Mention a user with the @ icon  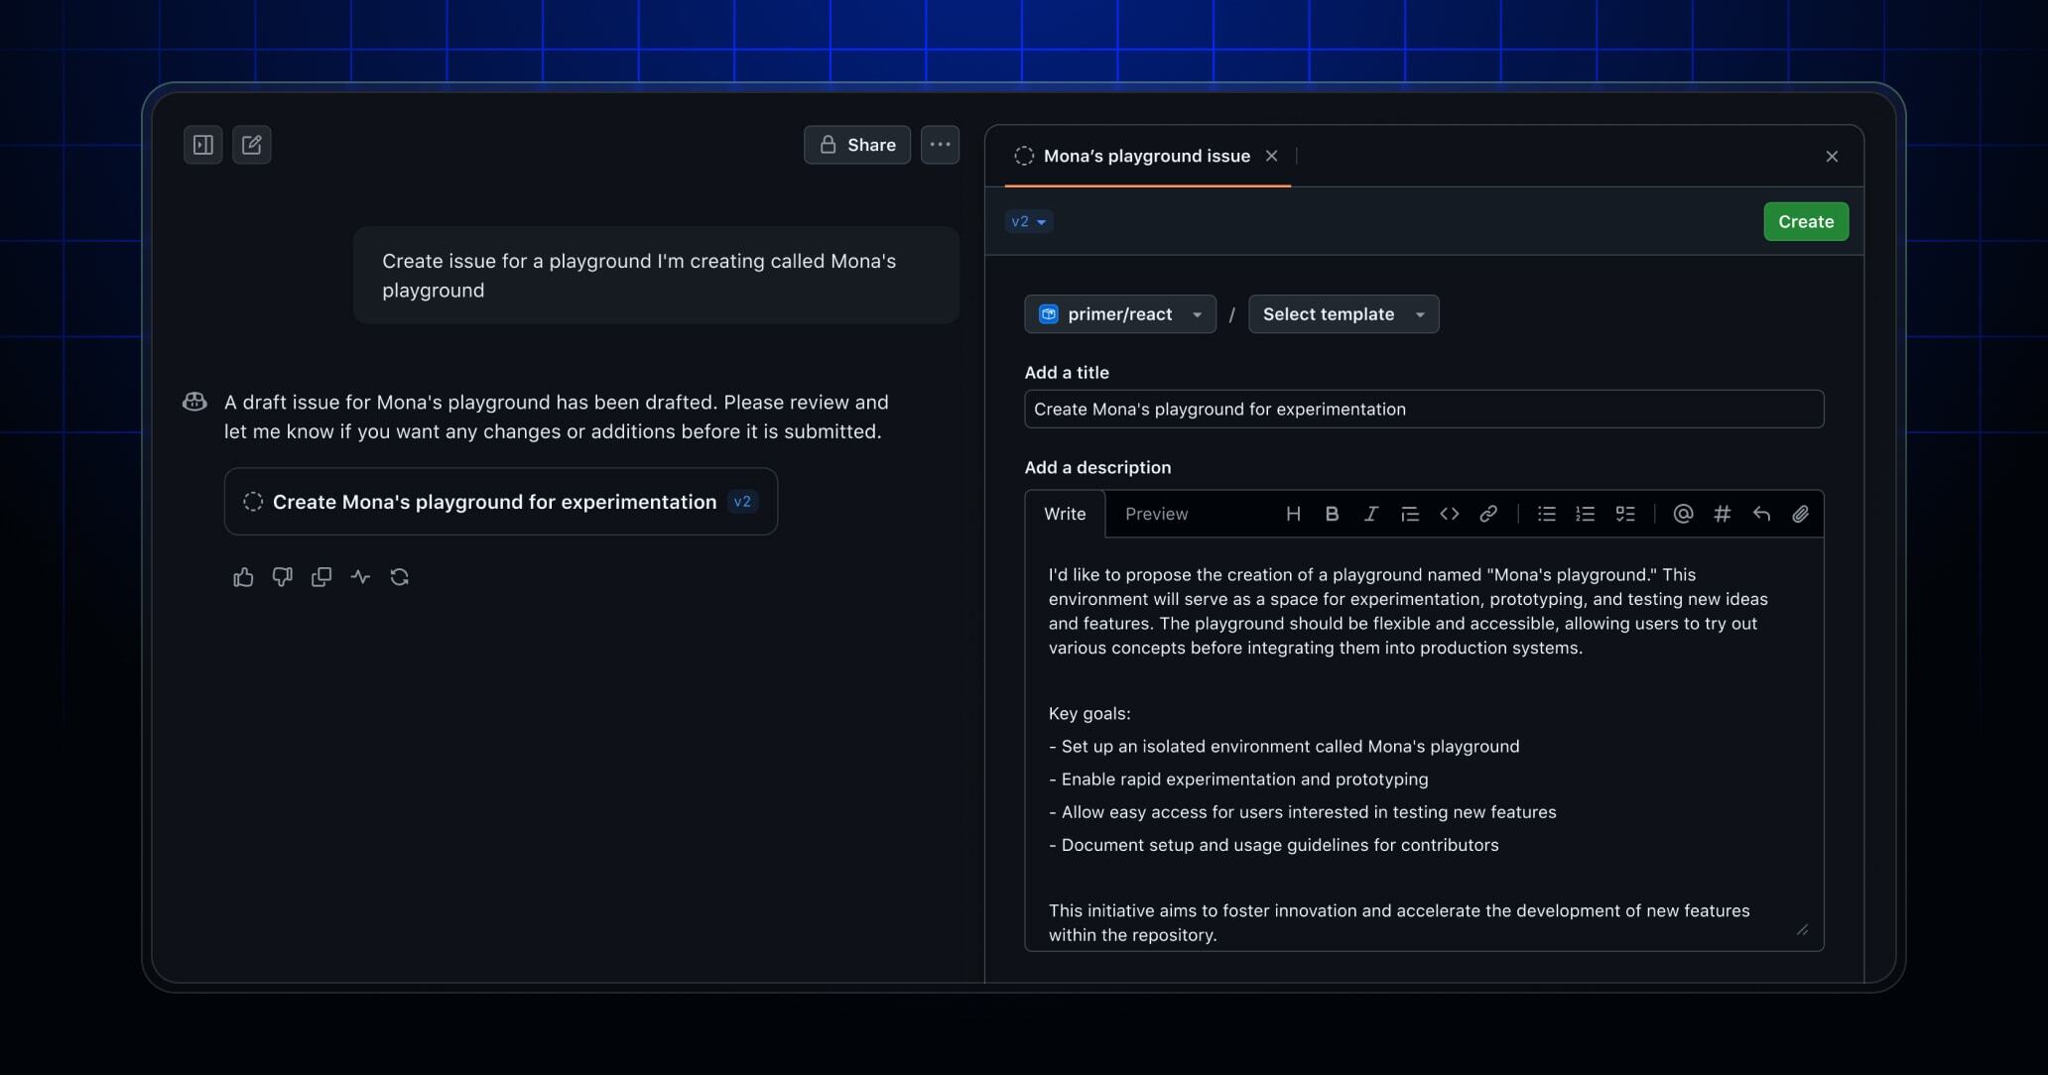click(x=1683, y=514)
